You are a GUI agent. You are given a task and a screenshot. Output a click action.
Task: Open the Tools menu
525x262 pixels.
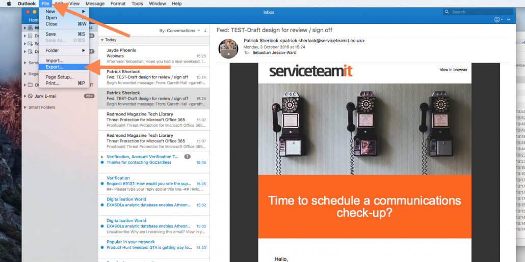coord(137,4)
